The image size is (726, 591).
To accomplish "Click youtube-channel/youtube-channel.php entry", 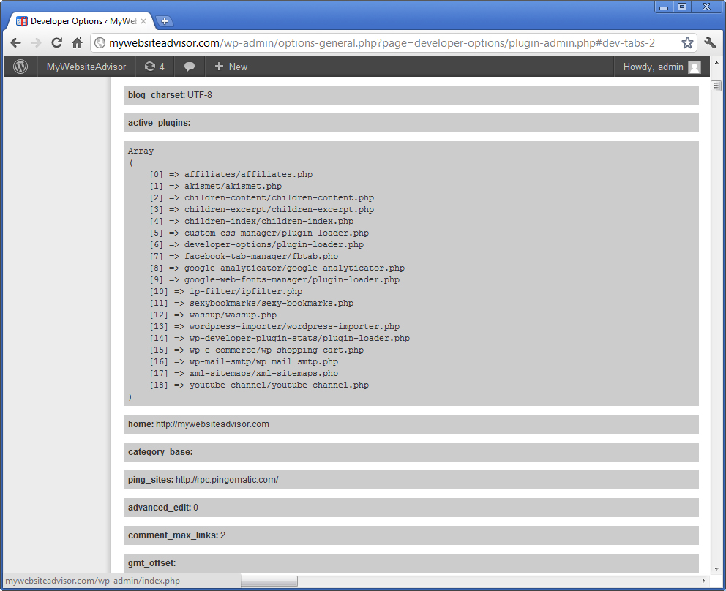I will [279, 385].
